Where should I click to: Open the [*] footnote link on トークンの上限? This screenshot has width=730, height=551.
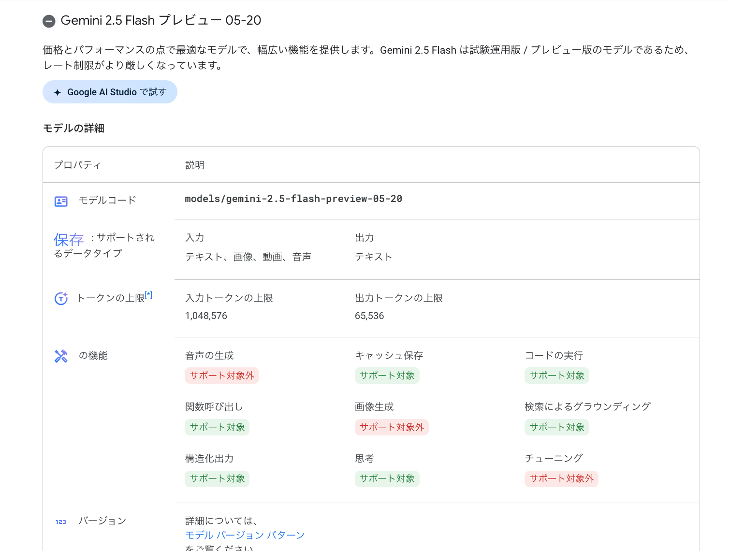[x=148, y=295]
